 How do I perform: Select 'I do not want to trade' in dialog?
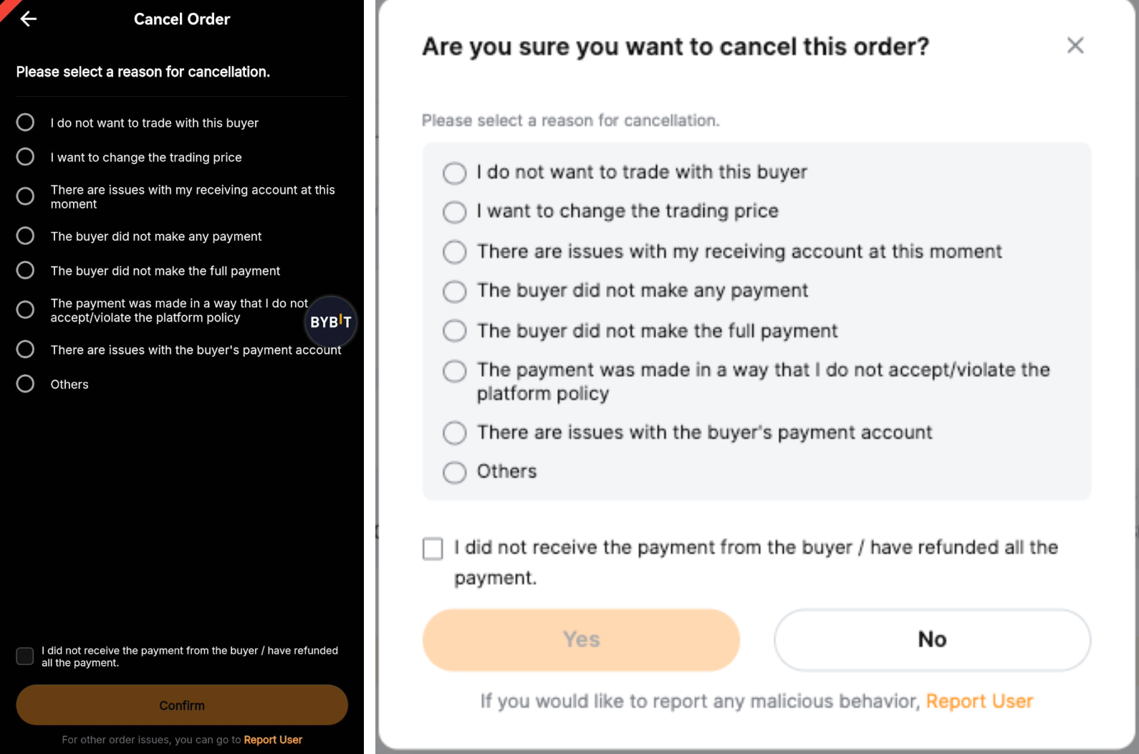click(x=454, y=173)
